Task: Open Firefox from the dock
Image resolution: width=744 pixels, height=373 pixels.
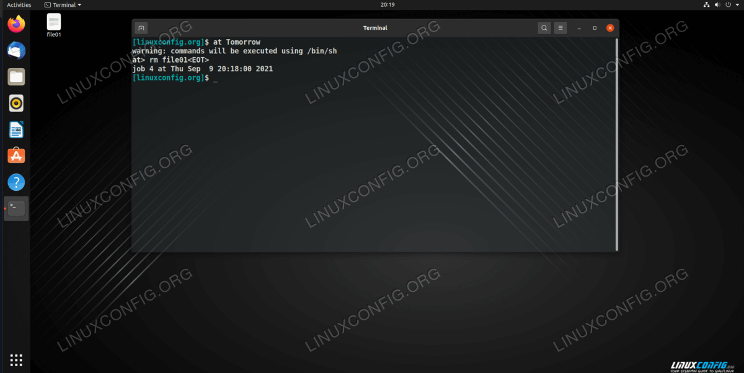Action: point(16,25)
